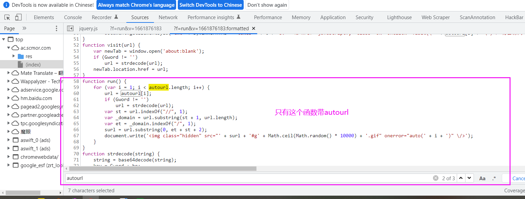Clear the autourl search field
This screenshot has height=199, width=525.
point(436,178)
